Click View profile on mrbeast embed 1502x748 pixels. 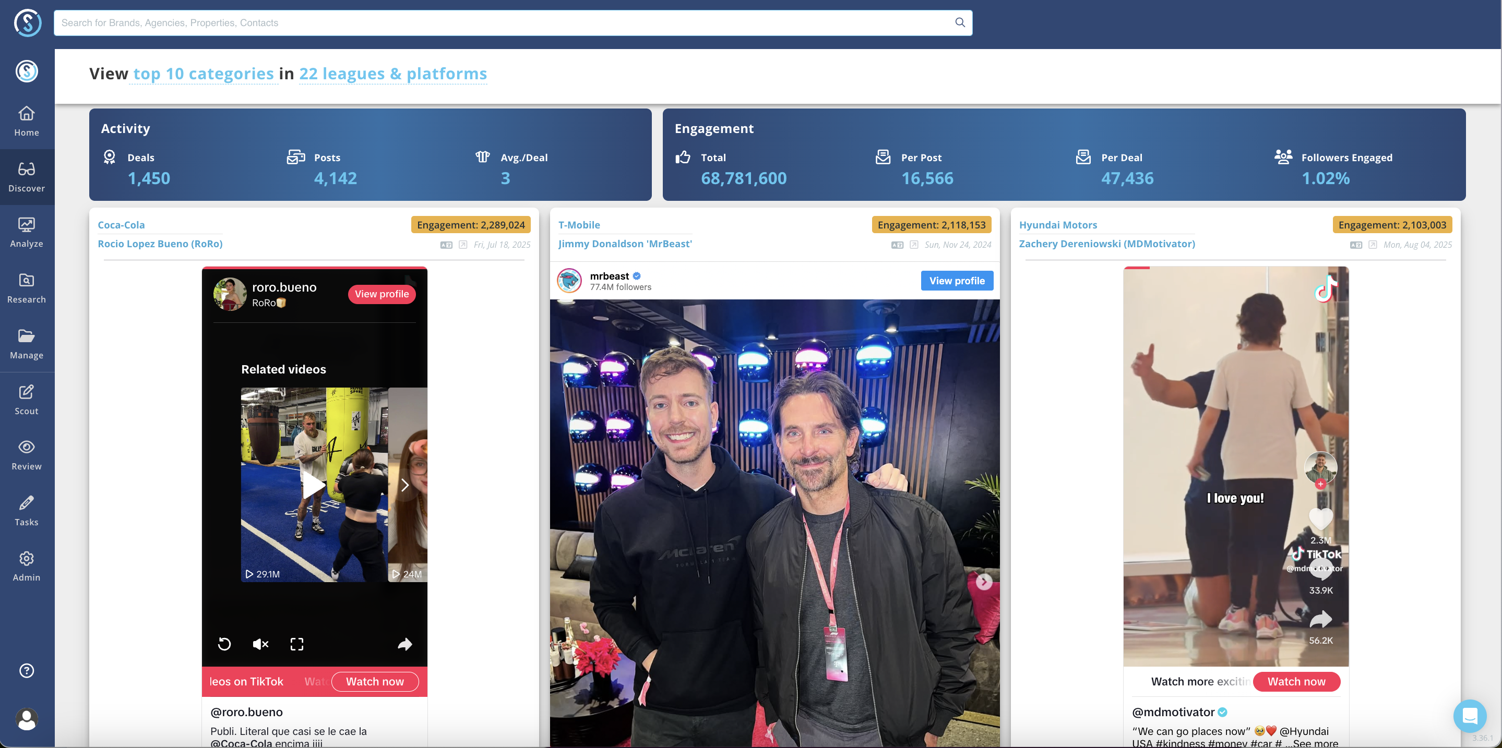pyautogui.click(x=957, y=281)
